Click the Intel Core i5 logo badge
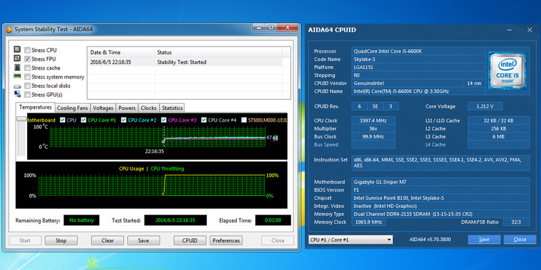The image size is (541, 270). coord(510,67)
